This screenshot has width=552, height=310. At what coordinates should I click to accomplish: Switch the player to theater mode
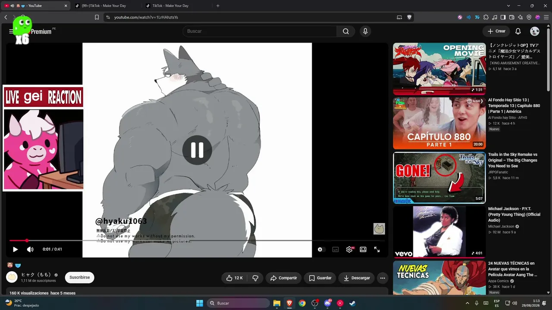tap(363, 249)
